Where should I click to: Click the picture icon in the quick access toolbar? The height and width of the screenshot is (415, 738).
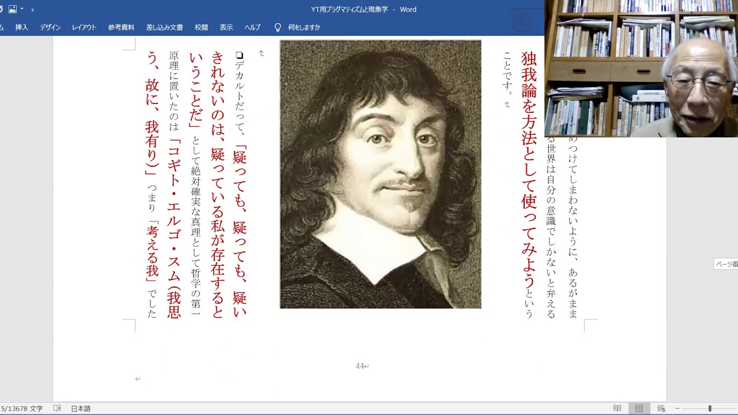coord(12,9)
